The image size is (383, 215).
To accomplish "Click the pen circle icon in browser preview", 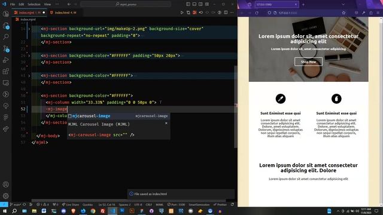I will [281, 99].
